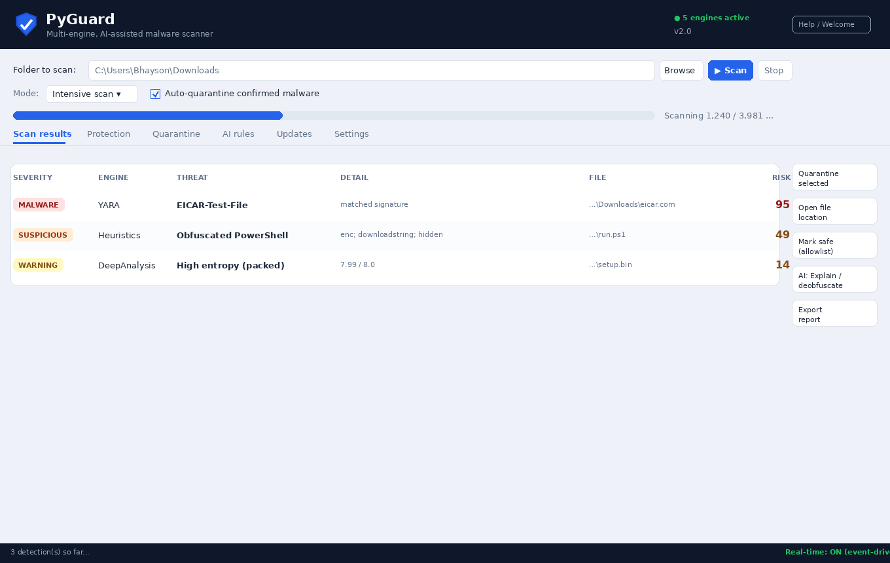Click the 5 engines active label
Image resolution: width=890 pixels, height=563 pixels.
(x=716, y=18)
